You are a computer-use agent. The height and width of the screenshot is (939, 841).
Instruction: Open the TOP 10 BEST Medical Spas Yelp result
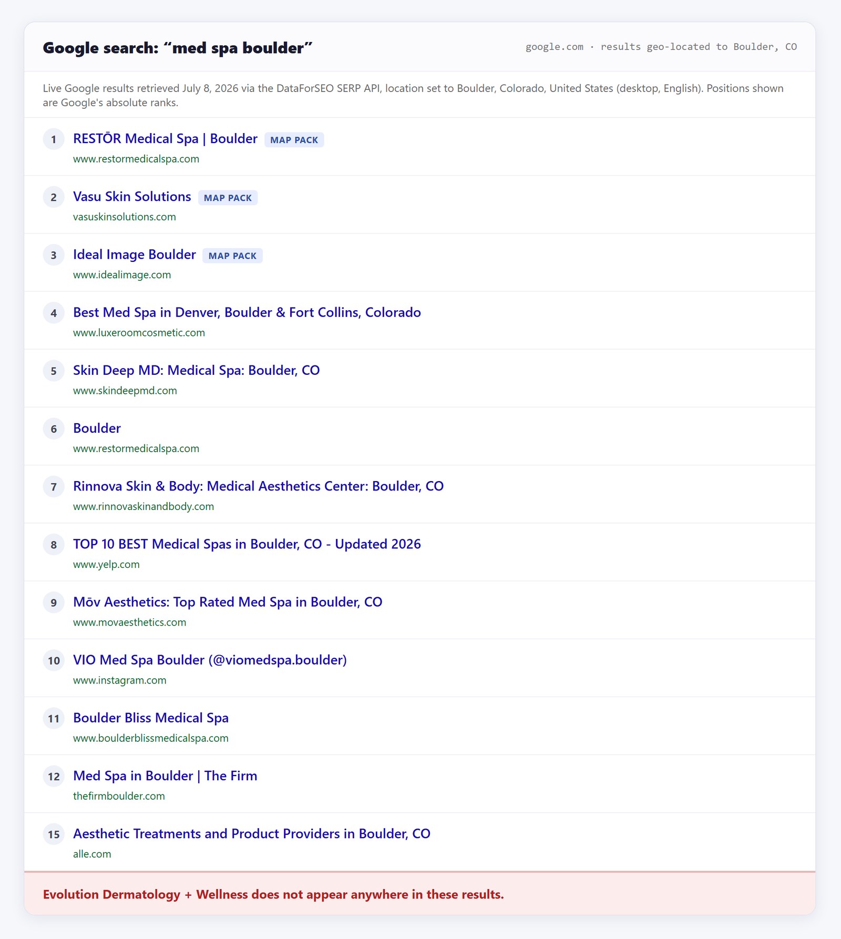(x=247, y=544)
